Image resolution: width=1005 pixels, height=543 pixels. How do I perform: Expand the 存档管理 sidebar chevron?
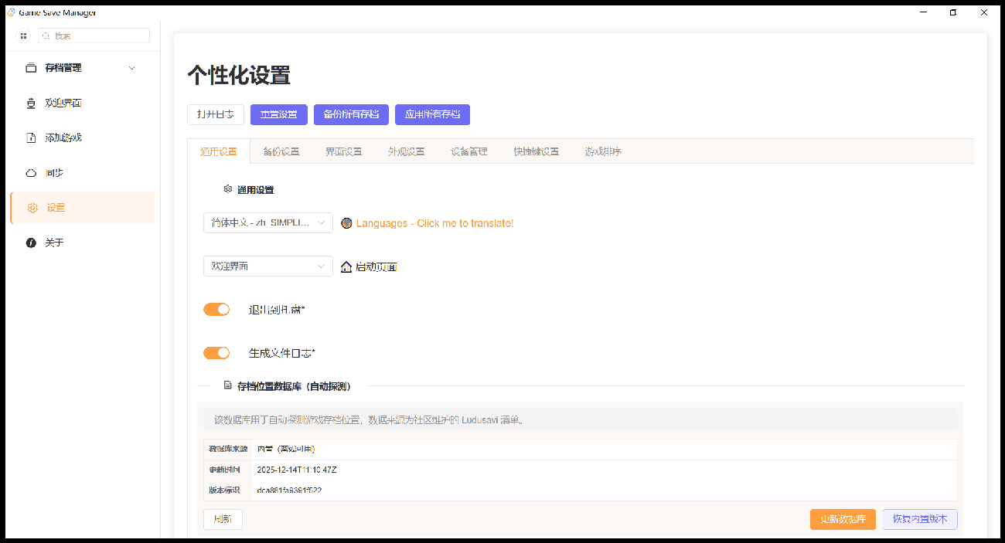click(131, 68)
